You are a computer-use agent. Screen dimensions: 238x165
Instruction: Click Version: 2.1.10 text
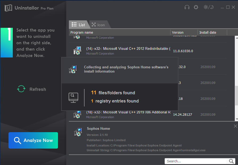(97, 135)
